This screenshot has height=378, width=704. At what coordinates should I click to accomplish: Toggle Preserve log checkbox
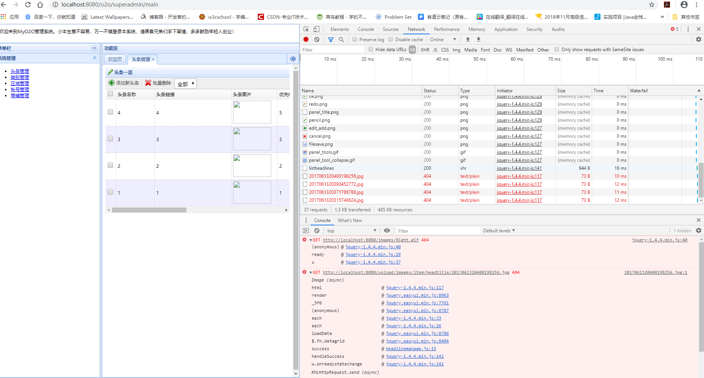coord(354,39)
